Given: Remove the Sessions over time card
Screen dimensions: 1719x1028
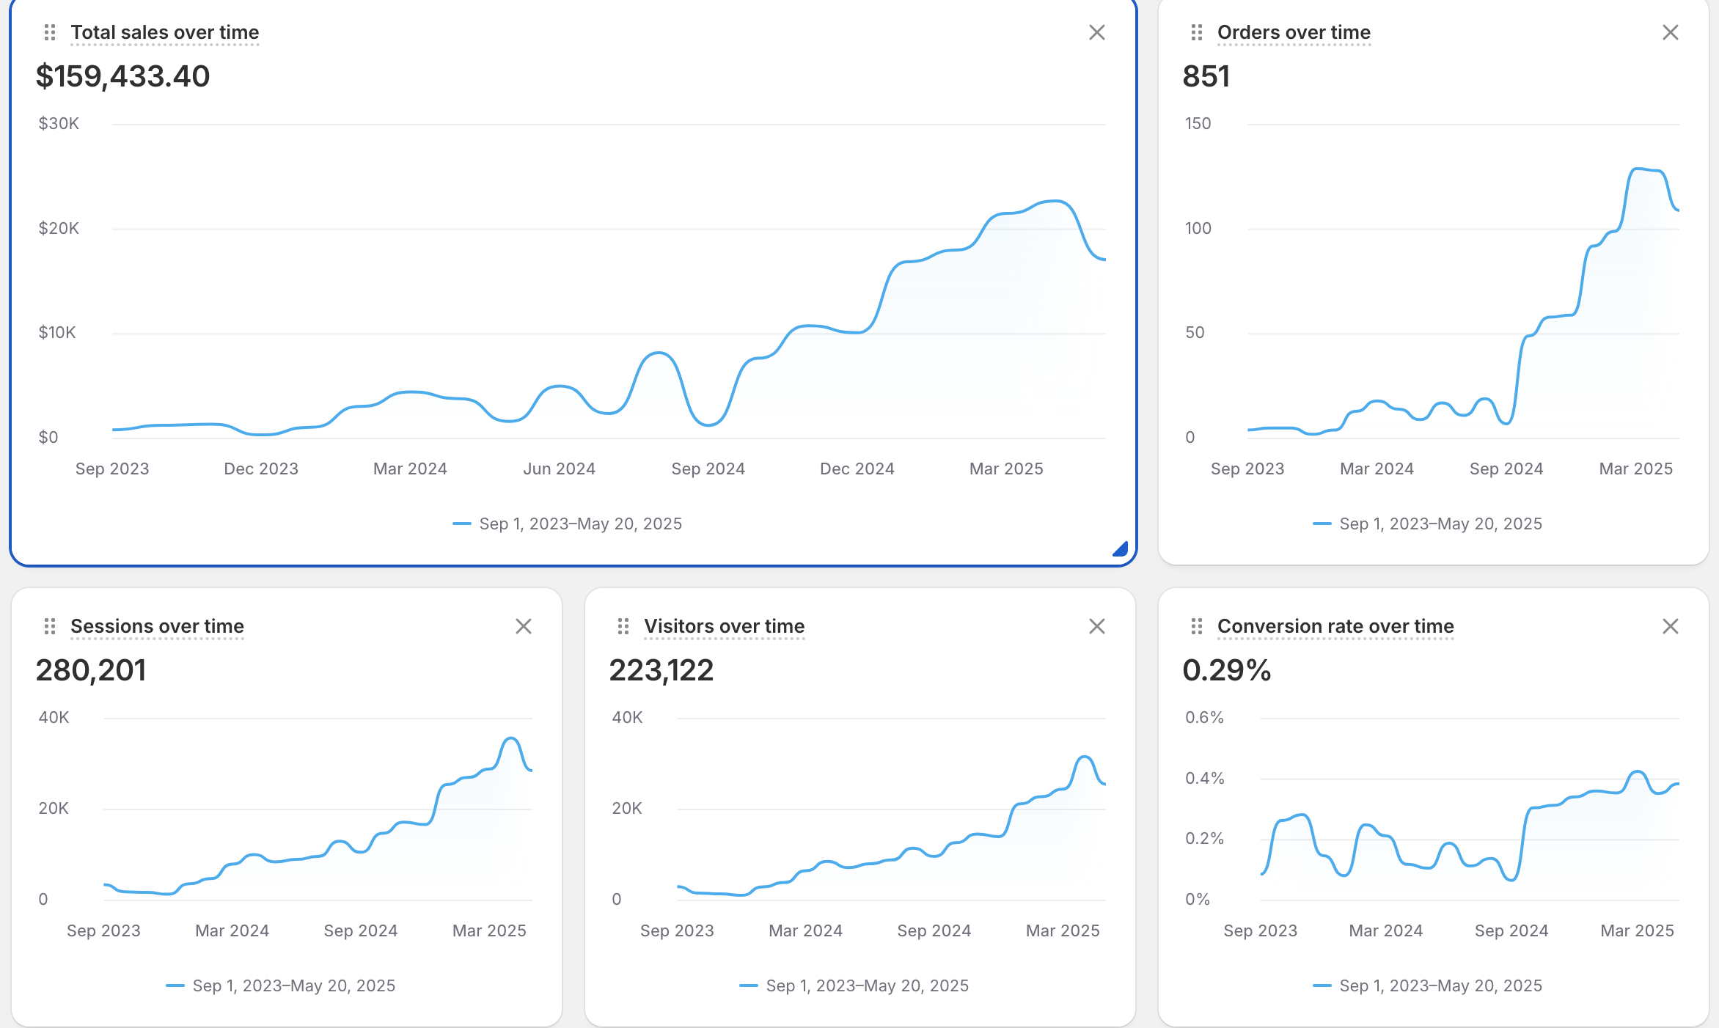Looking at the screenshot, I should coord(523,626).
